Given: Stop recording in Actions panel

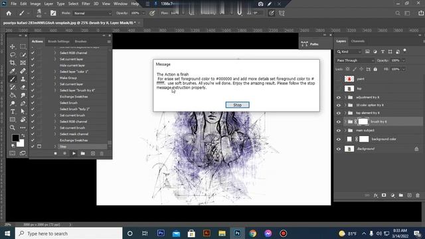Looking at the screenshot, I should [x=56, y=153].
